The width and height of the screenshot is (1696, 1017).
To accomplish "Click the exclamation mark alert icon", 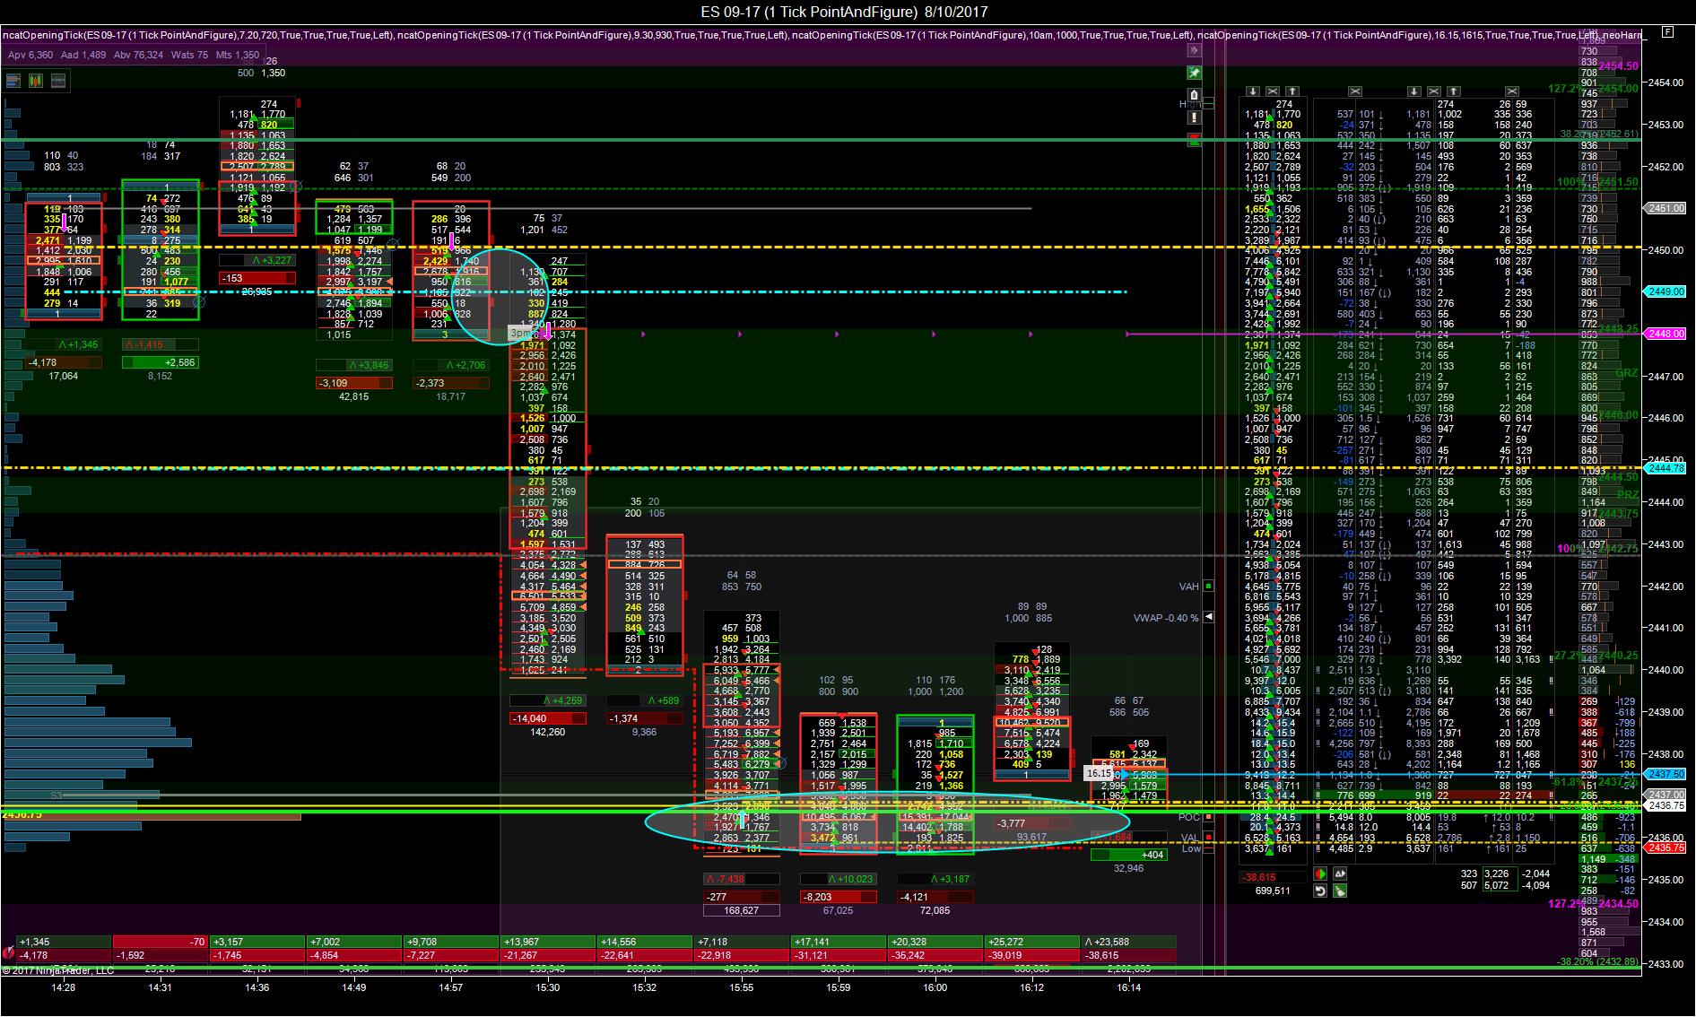I will [x=1194, y=117].
